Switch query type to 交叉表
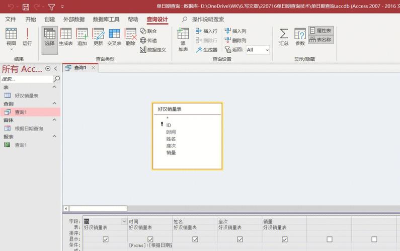 click(x=114, y=37)
